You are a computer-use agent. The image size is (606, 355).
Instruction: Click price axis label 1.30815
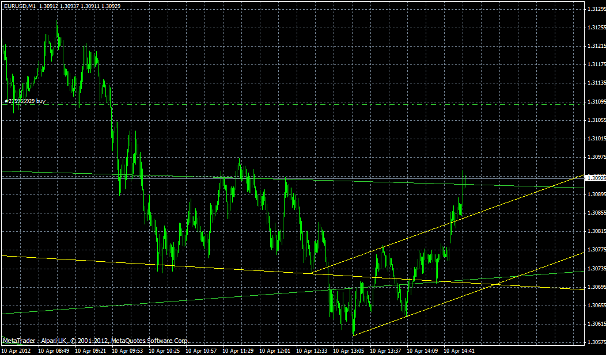[596, 231]
